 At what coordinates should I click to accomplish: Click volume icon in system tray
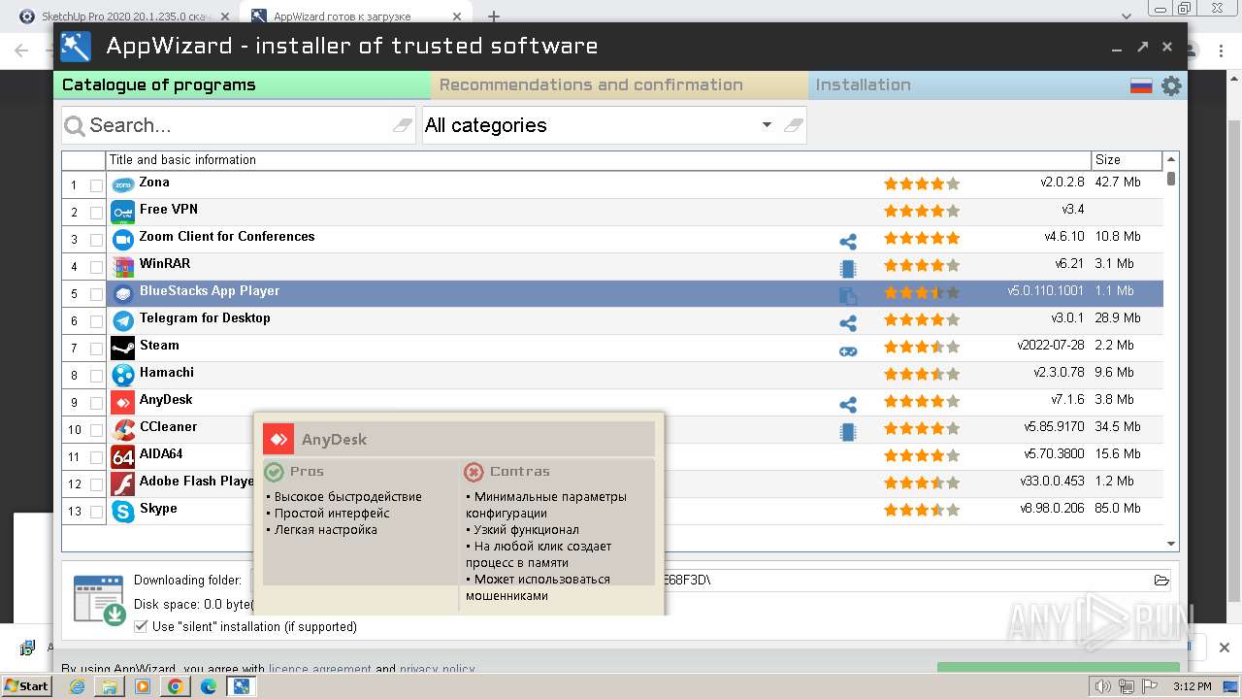pyautogui.click(x=1102, y=686)
